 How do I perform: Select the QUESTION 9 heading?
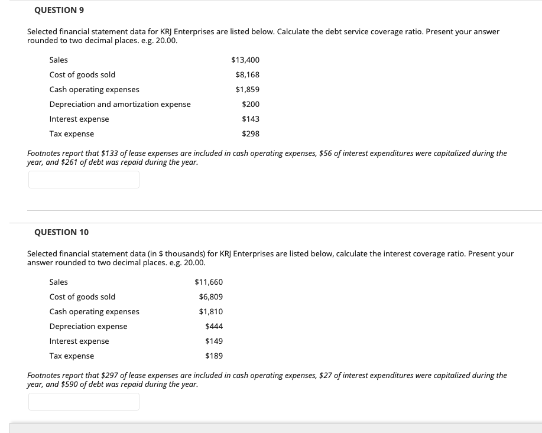point(59,9)
